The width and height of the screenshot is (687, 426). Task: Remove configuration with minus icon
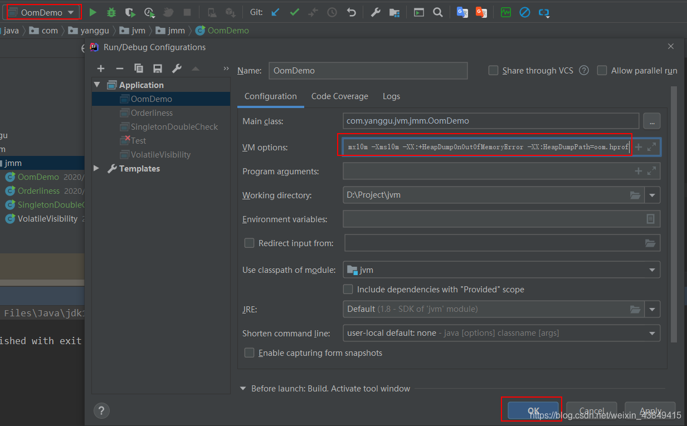(119, 68)
